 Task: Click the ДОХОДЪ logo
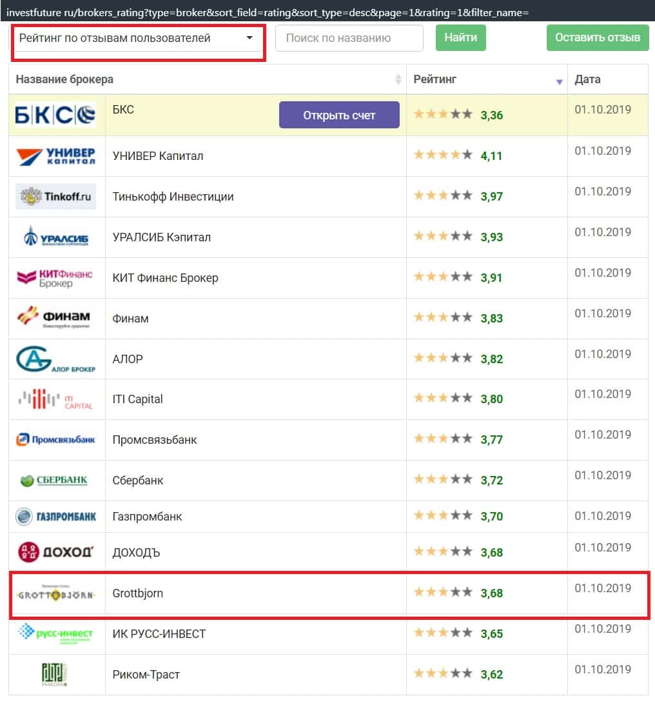(x=55, y=551)
